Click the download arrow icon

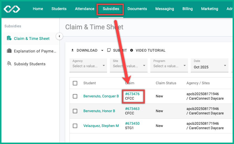(x=73, y=50)
